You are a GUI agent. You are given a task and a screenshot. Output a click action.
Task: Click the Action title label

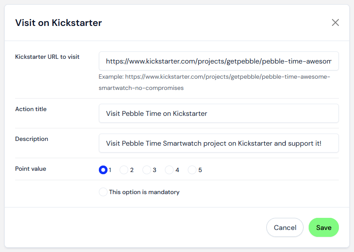(31, 109)
